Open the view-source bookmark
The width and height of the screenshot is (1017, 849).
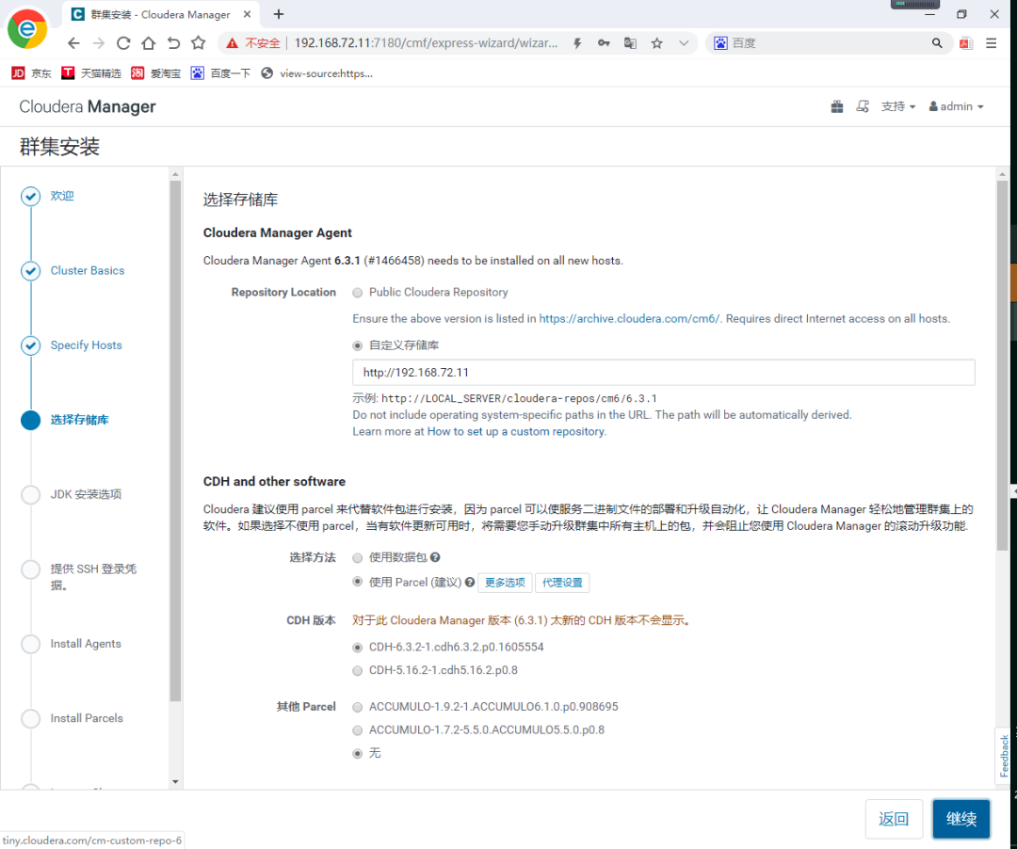coord(317,73)
